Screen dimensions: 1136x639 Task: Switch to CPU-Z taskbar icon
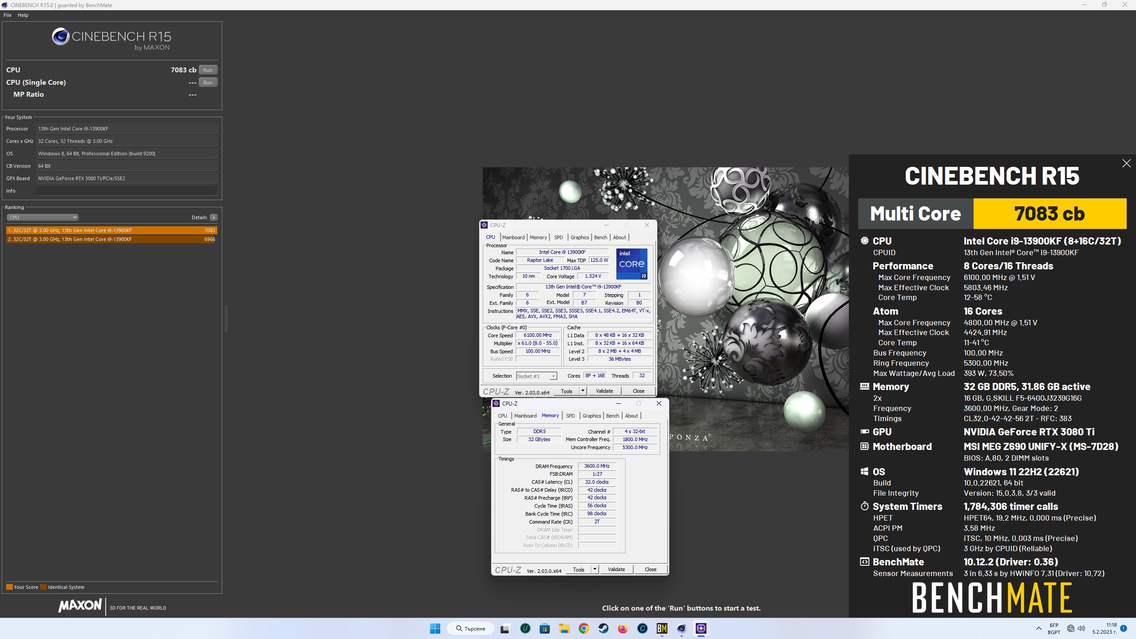click(701, 628)
